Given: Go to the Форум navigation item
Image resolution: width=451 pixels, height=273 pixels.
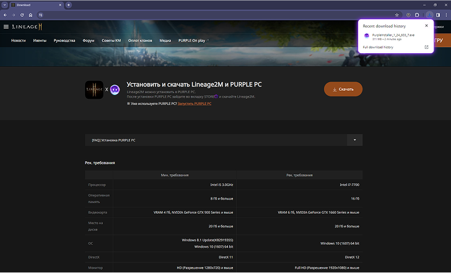Looking at the screenshot, I should pyautogui.click(x=89, y=41).
